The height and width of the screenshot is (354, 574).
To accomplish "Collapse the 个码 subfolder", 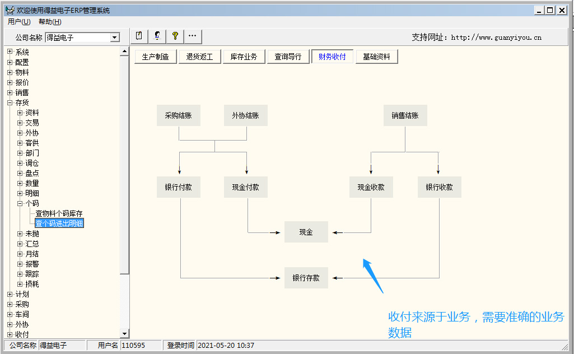I will pos(20,203).
